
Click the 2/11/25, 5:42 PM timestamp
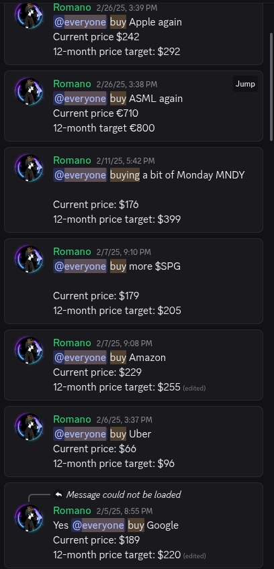(x=126, y=161)
